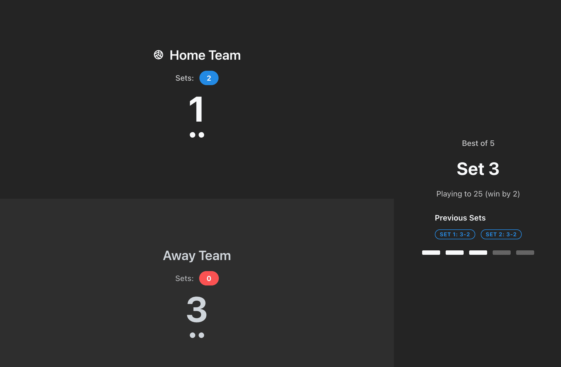Viewport: 561px width, 367px height.
Task: Toggle the fifth grey set indicator bar
Action: click(525, 252)
